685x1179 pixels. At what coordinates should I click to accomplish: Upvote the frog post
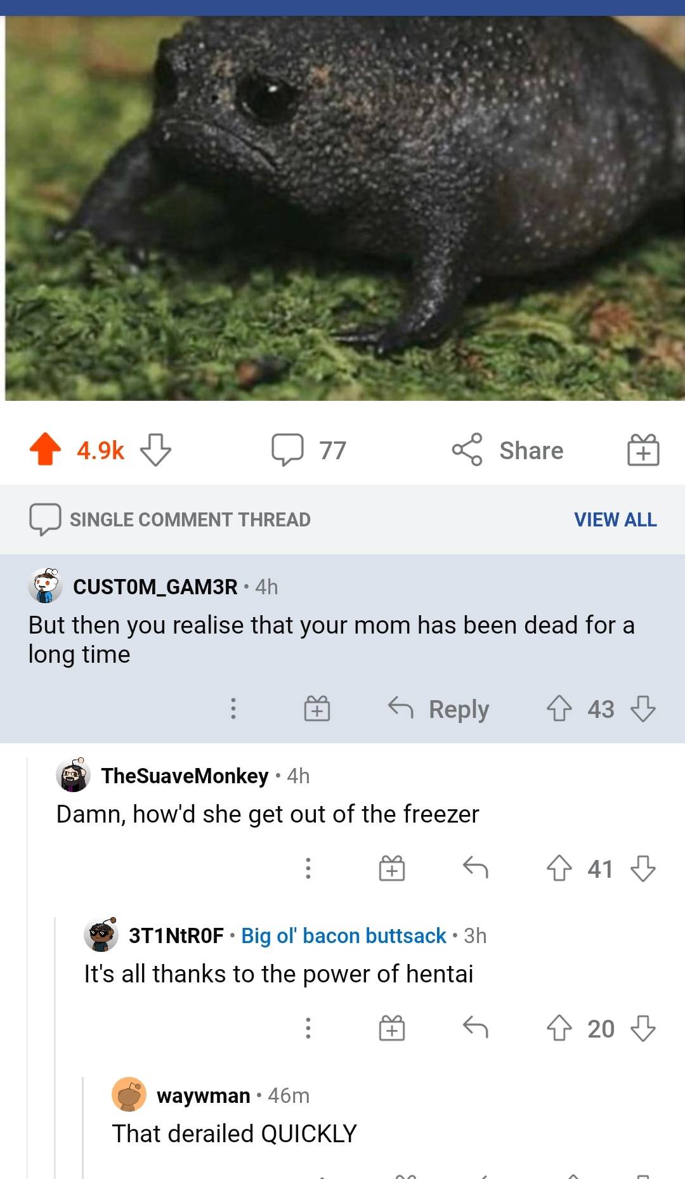click(46, 450)
